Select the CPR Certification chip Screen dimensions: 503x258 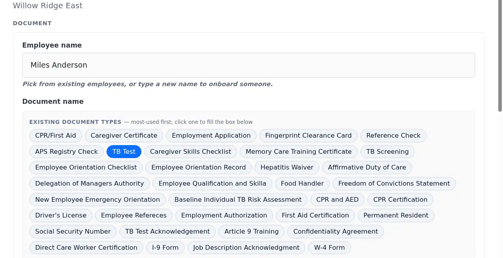coord(400,199)
